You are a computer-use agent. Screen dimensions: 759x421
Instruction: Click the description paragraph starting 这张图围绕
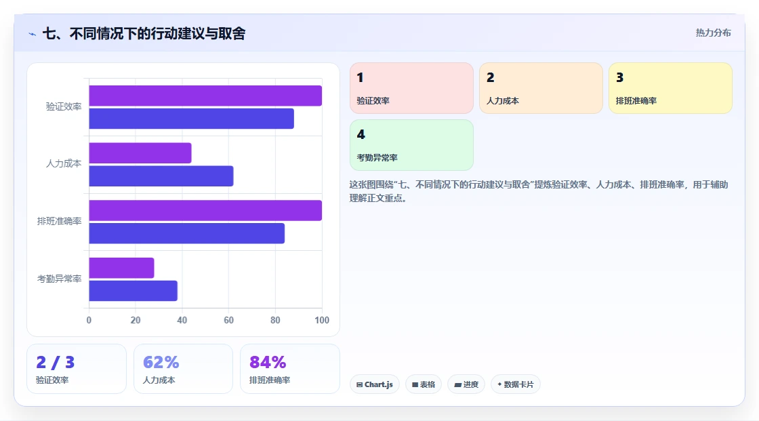click(x=539, y=191)
